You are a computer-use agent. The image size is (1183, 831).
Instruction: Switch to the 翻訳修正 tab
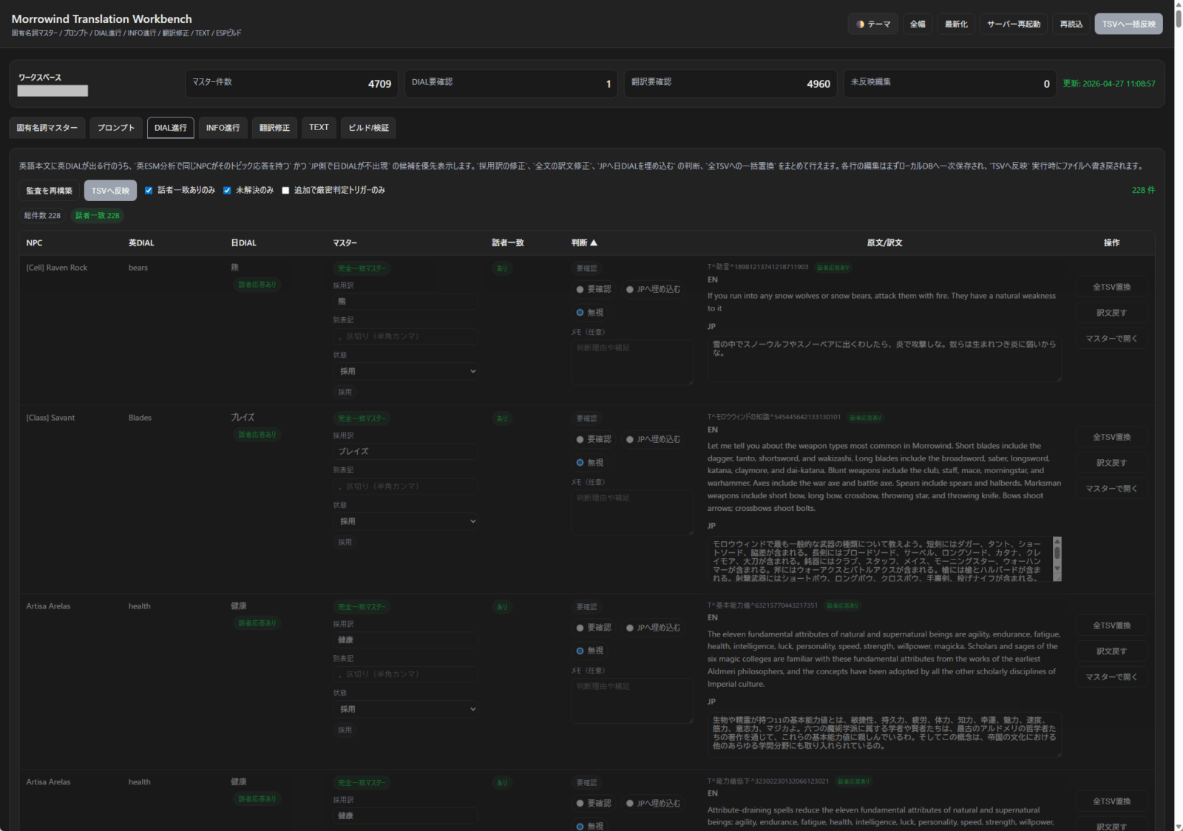[x=274, y=128]
